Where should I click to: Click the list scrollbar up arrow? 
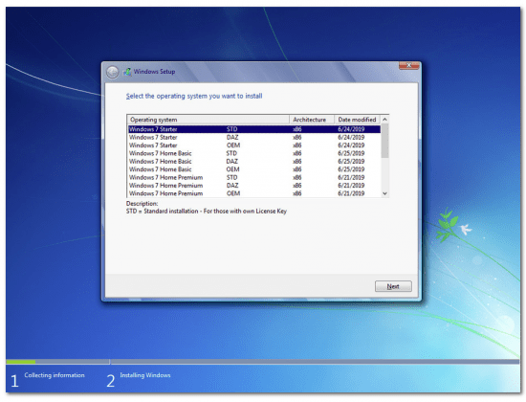click(x=384, y=120)
